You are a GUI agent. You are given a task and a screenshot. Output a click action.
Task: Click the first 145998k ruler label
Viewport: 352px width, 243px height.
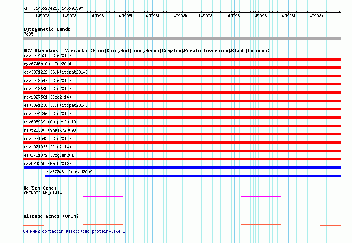(x=44, y=16)
